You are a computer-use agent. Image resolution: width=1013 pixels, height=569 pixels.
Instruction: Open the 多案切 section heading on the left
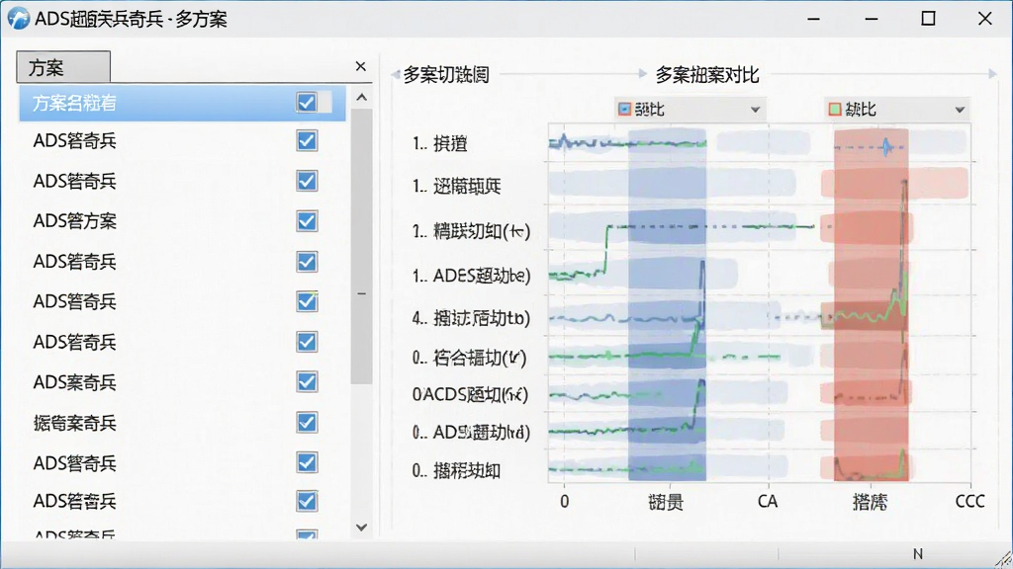(x=446, y=75)
